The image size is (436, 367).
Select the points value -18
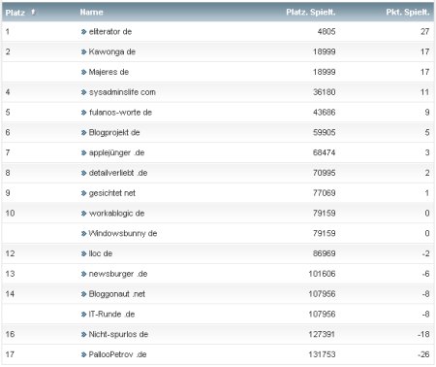point(423,334)
